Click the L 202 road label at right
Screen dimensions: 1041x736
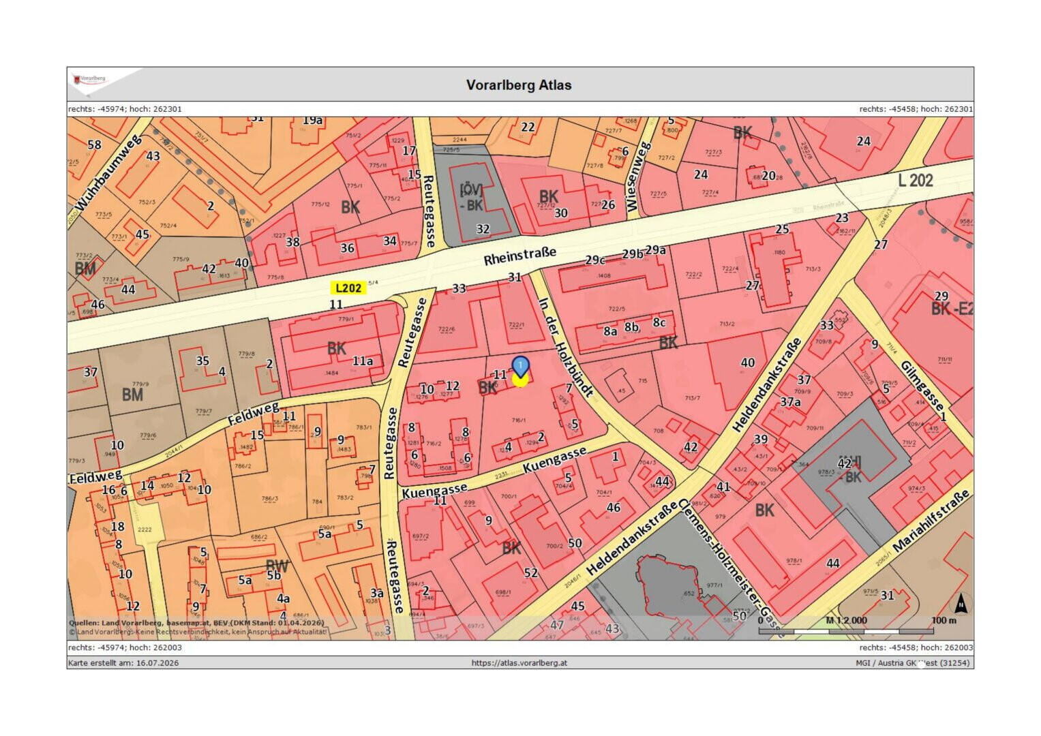point(915,181)
